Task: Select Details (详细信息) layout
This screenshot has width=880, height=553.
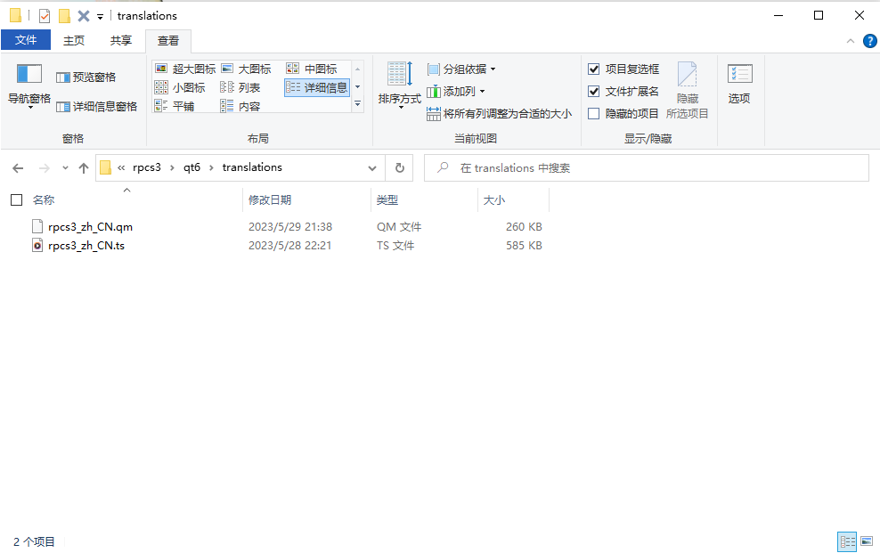Action: (317, 87)
